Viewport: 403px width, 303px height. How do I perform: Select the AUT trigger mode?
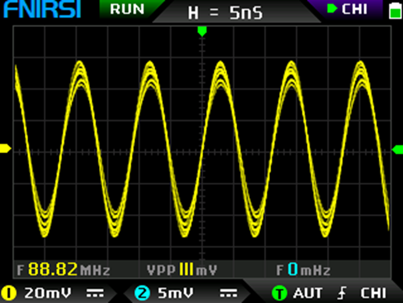[308, 293]
